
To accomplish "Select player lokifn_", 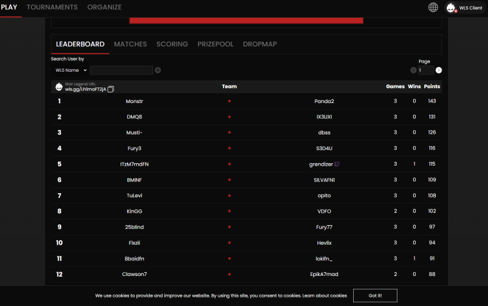I will (324, 258).
